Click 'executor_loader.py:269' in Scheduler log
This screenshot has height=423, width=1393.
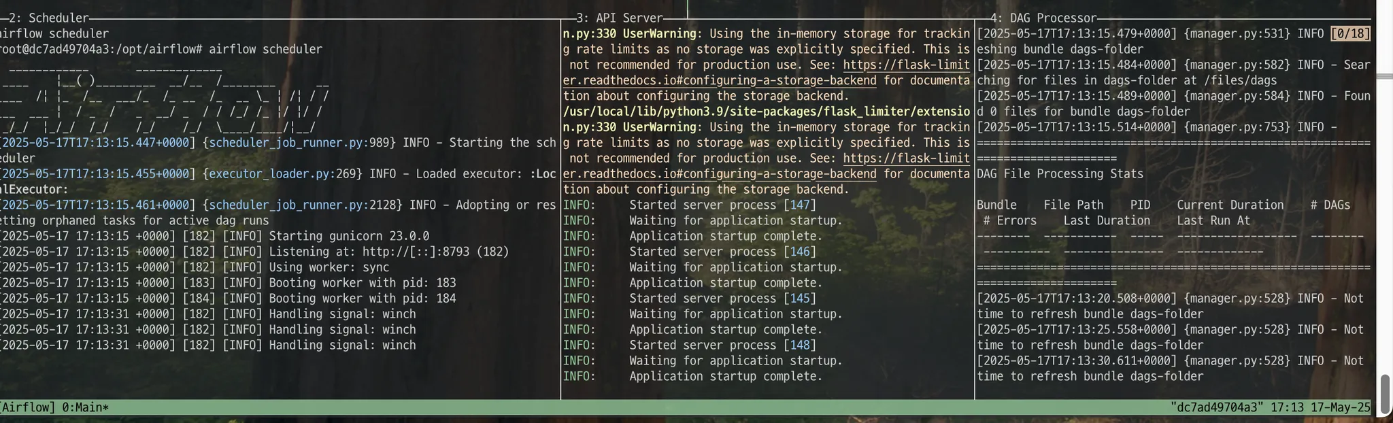(x=282, y=174)
